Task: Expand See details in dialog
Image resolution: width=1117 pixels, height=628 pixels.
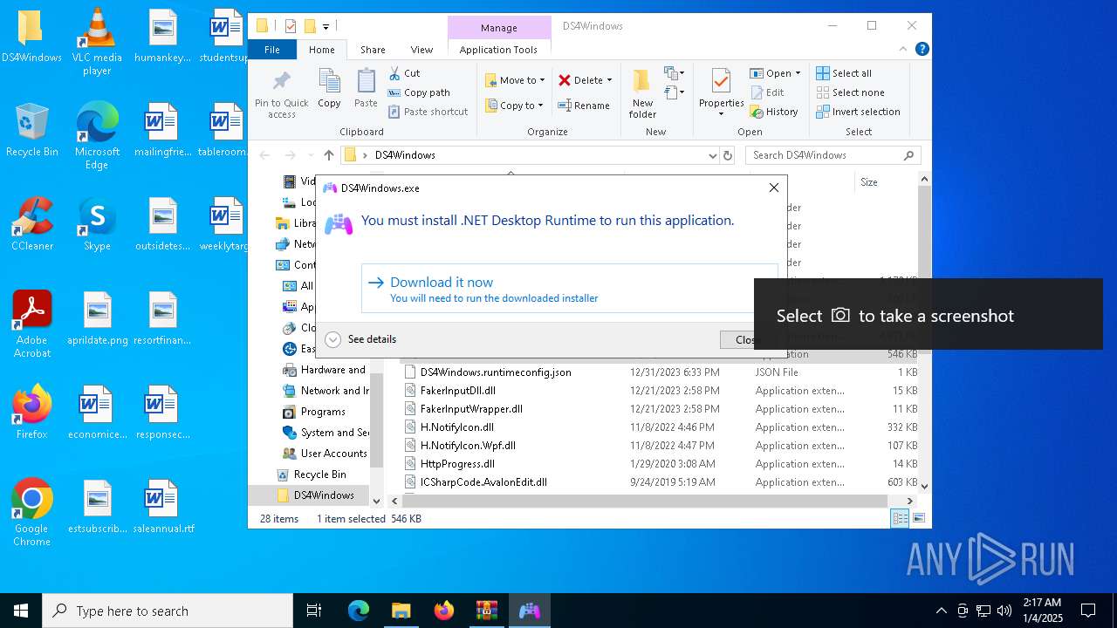Action: 360,339
